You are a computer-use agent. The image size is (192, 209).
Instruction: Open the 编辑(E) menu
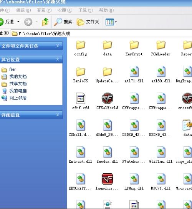coord(23,10)
